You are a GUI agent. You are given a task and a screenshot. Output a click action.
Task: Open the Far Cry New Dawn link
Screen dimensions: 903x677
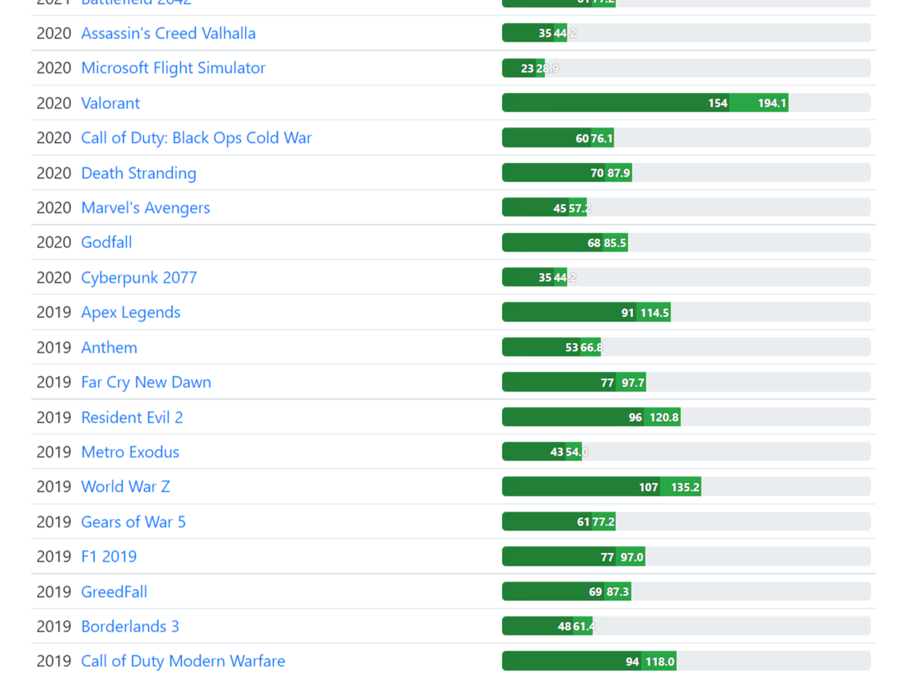coord(146,382)
